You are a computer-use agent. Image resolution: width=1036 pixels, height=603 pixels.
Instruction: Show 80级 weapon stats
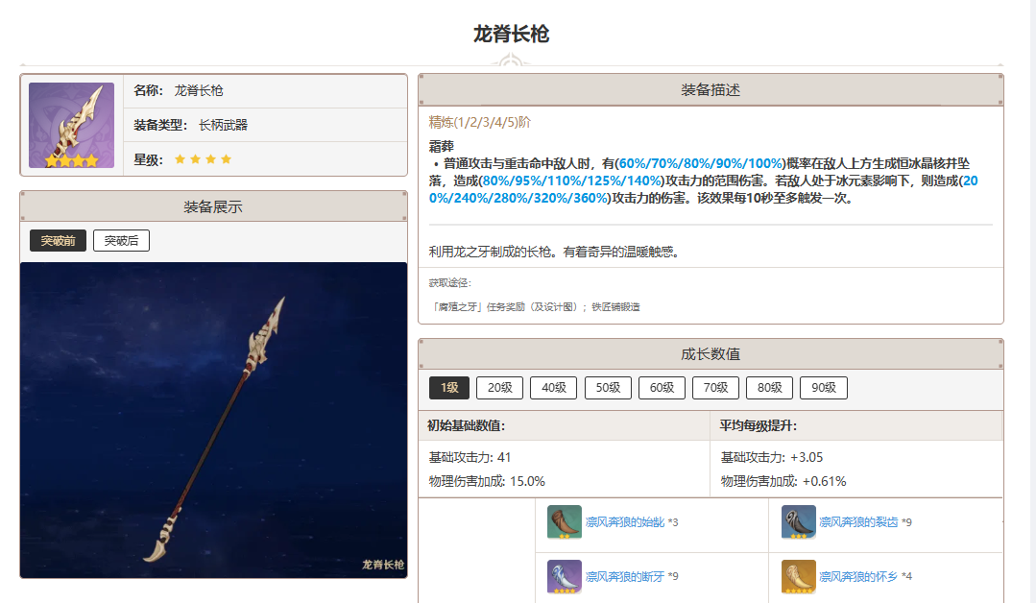pos(770,388)
